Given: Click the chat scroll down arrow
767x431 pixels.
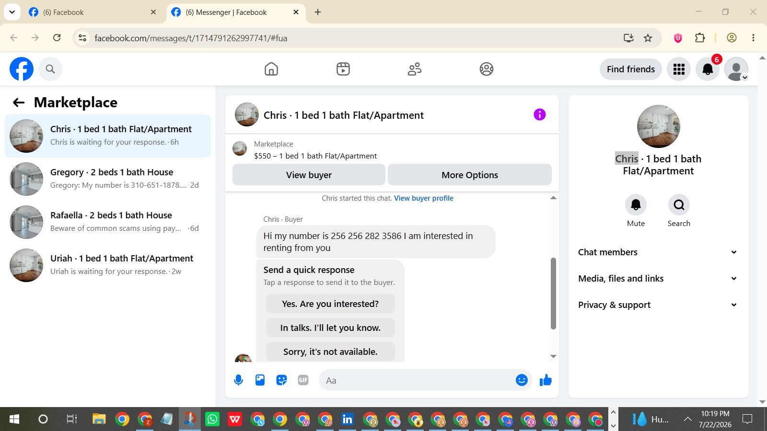Looking at the screenshot, I should [x=553, y=356].
